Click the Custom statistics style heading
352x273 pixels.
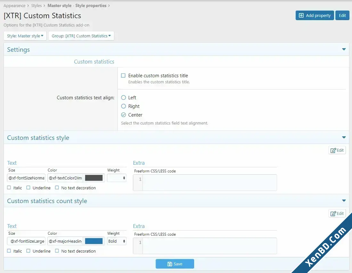click(38, 138)
